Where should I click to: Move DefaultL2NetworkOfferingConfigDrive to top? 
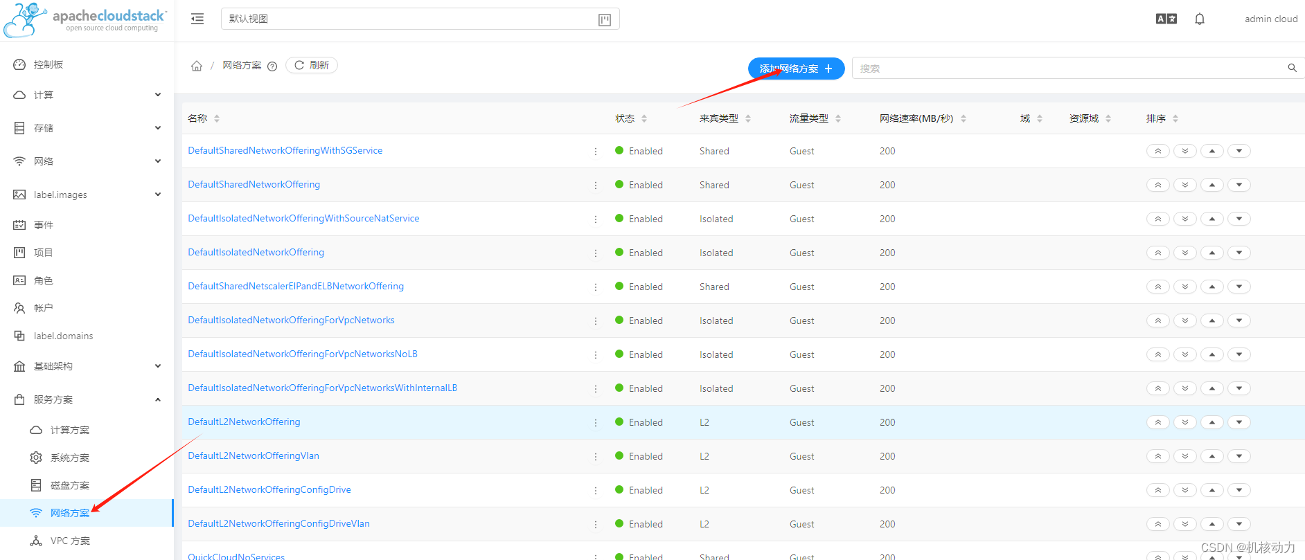coord(1158,490)
